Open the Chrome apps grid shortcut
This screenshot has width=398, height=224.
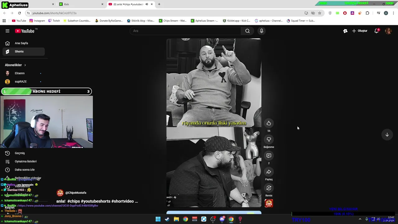pos(4,21)
